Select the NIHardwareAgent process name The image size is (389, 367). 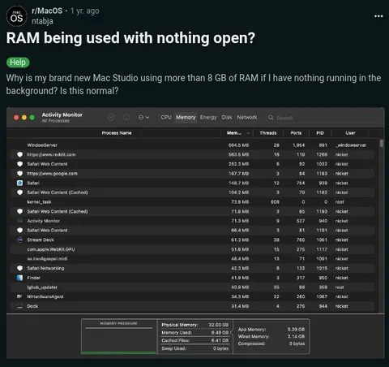pos(45,296)
